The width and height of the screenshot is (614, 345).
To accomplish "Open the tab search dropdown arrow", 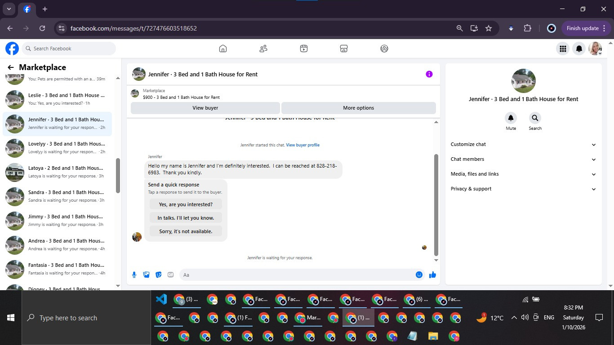I will (9, 9).
